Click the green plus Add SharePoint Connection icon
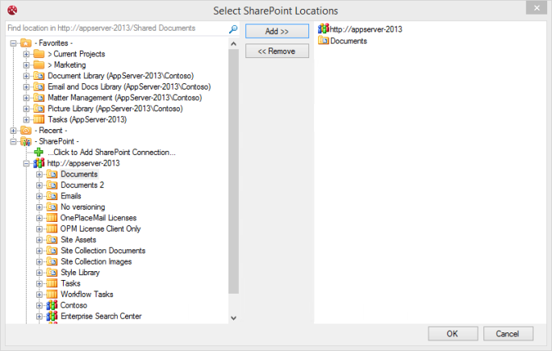552x351 pixels. coord(39,152)
